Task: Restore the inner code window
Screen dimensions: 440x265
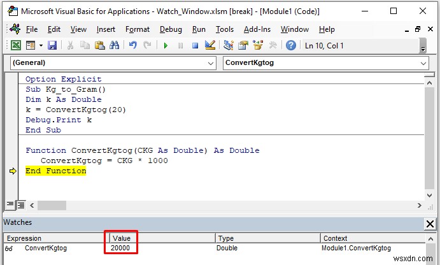Action: click(418, 29)
